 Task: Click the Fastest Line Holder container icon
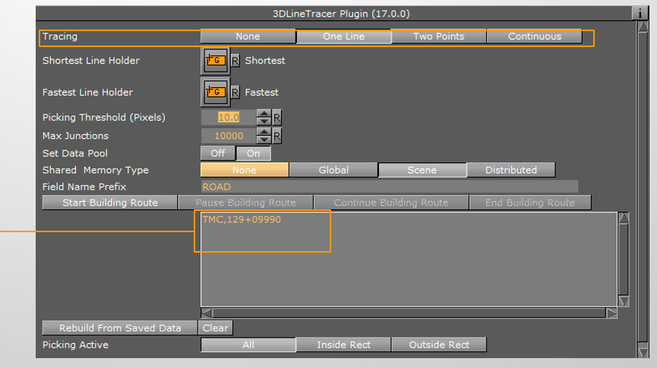[x=215, y=93]
